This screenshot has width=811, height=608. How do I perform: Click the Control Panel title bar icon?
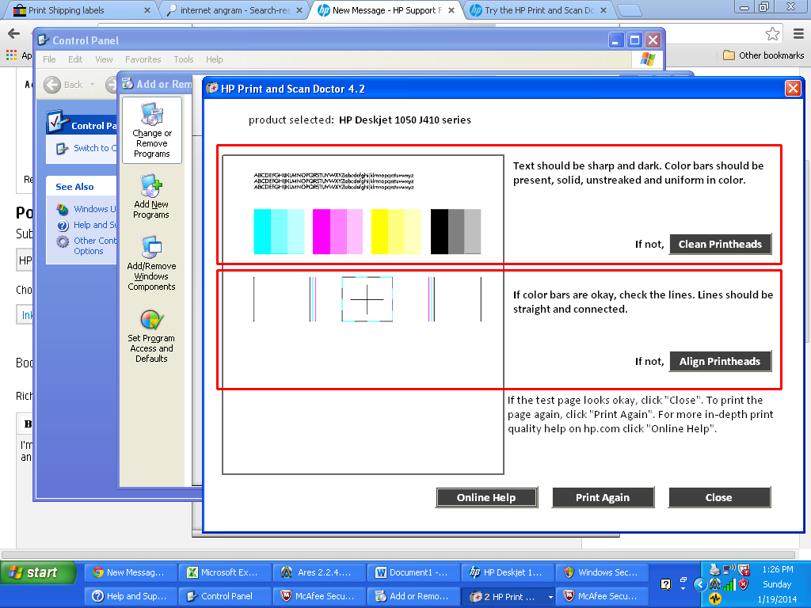coord(44,40)
